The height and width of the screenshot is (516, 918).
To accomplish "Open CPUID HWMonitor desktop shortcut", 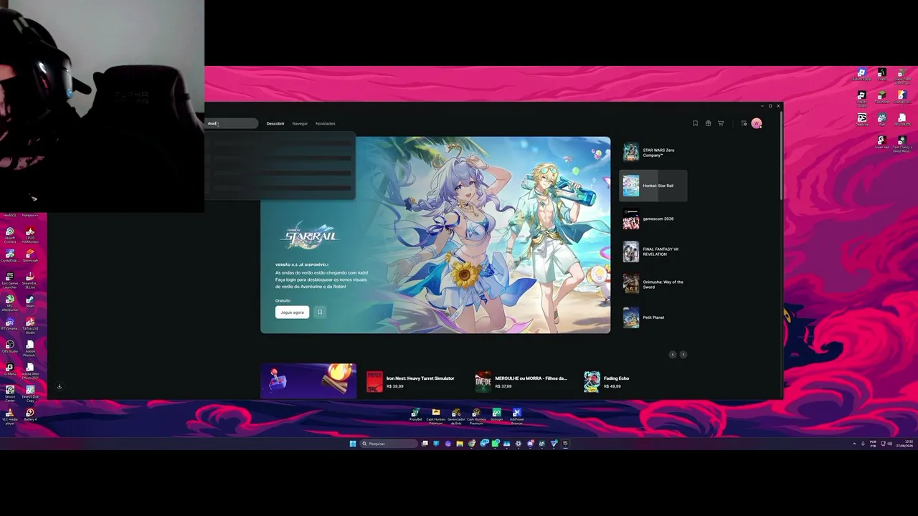I will pos(30,236).
